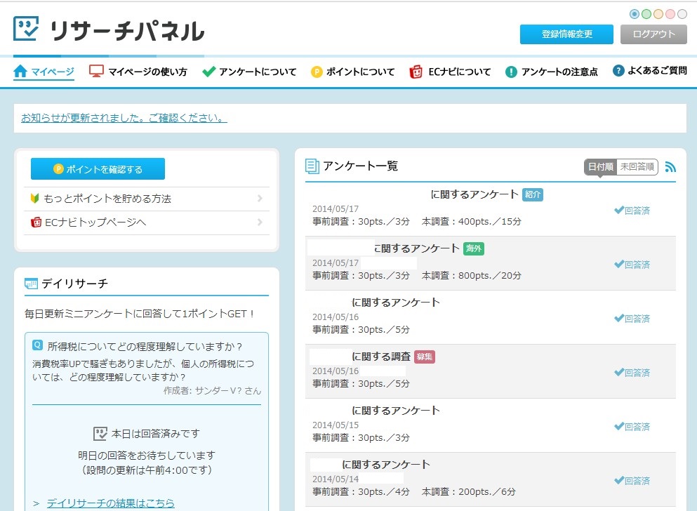Open the お知らせが更新されました notice link
Image resolution: width=697 pixels, height=511 pixels.
(124, 118)
